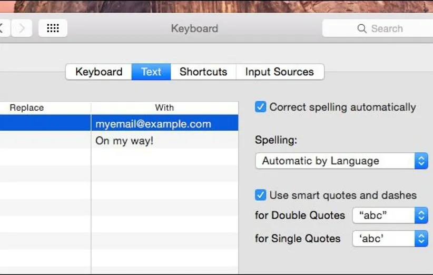Select the Text tab
Viewport: 433px width, 275px height.
click(151, 72)
